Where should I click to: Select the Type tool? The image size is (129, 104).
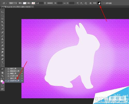coord(2,62)
